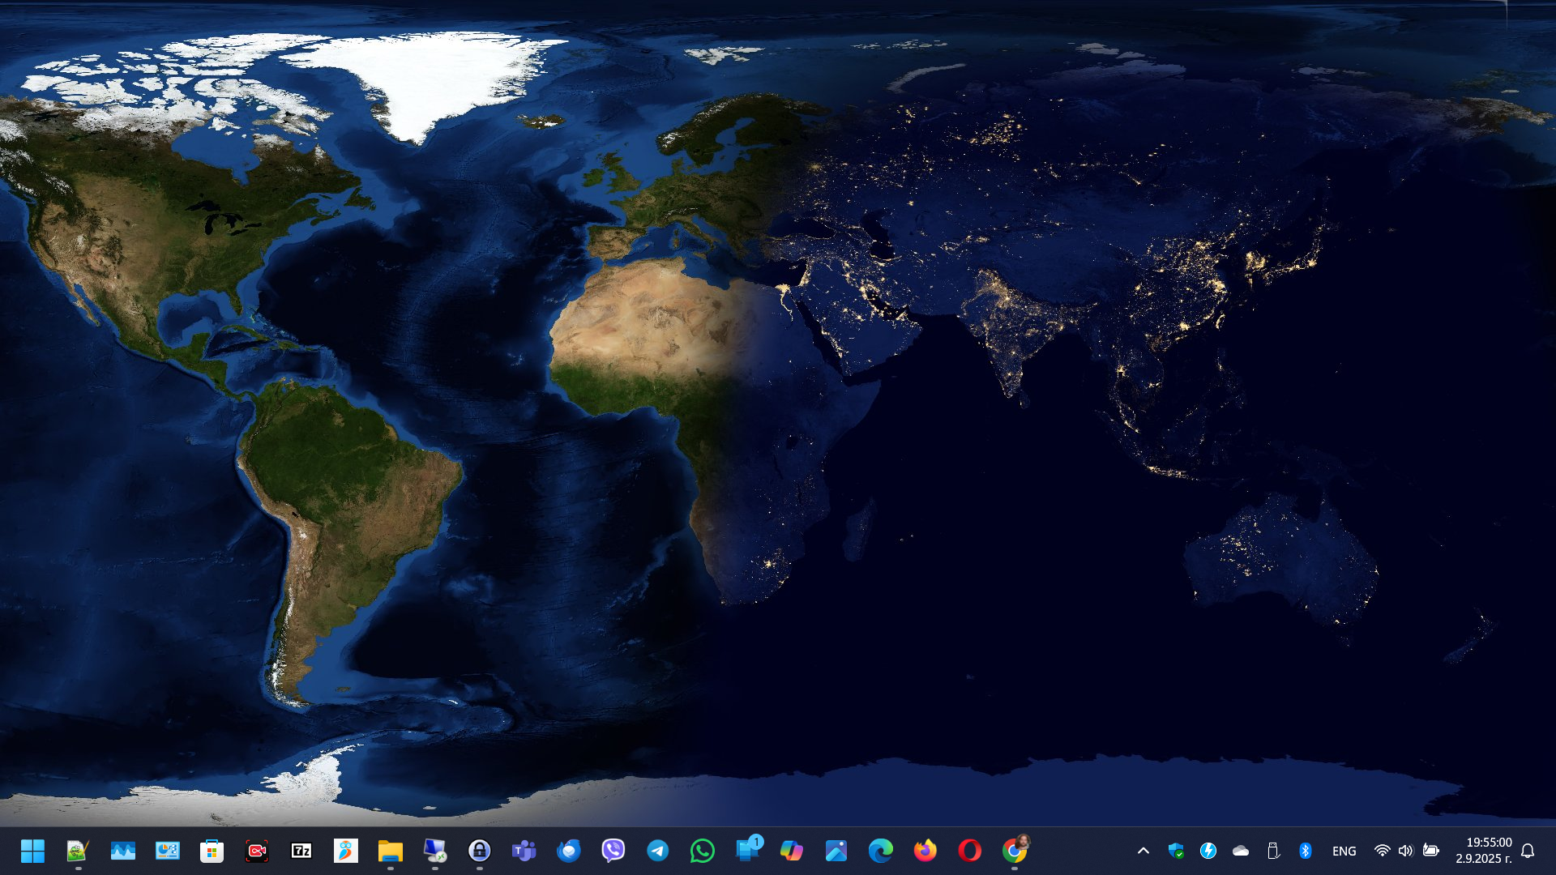Open Thunderbird mail client
Viewport: 1556px width, 875px height.
point(568,851)
